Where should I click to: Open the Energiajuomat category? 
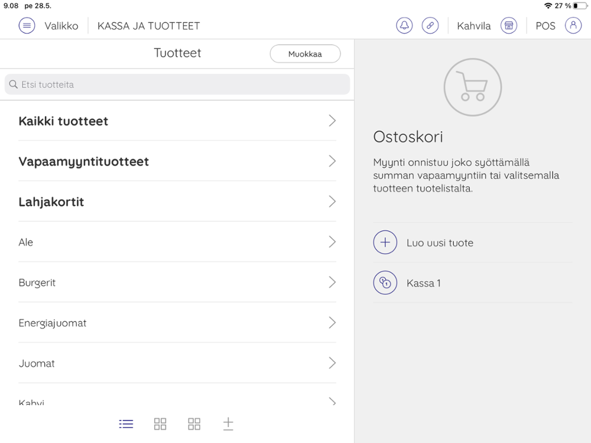53,323
